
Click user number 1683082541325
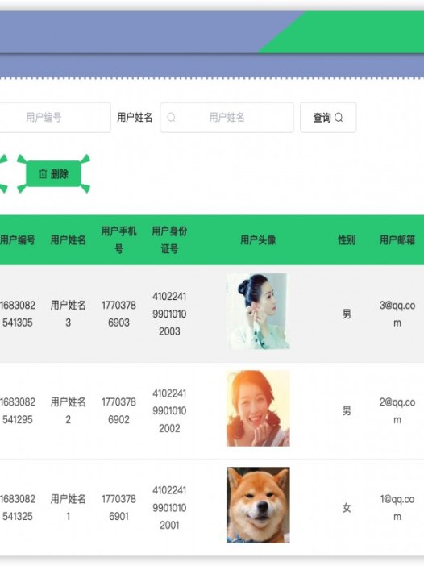(17, 507)
